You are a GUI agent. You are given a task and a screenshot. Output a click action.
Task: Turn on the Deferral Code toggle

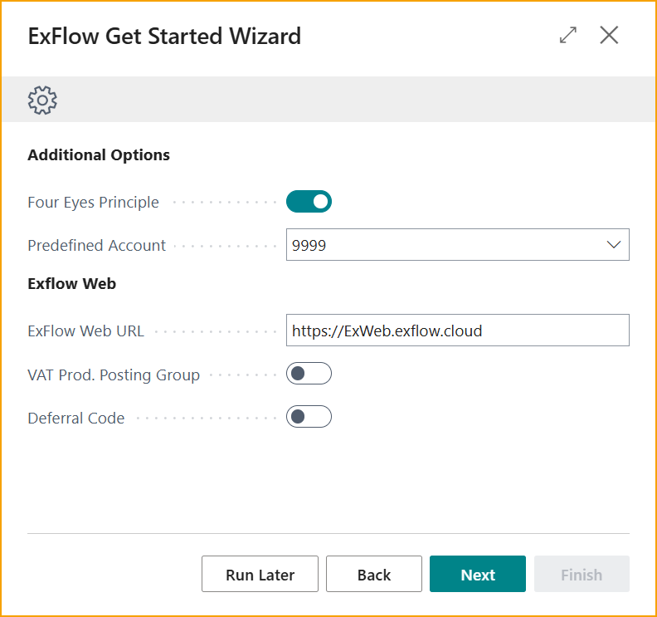click(x=309, y=417)
